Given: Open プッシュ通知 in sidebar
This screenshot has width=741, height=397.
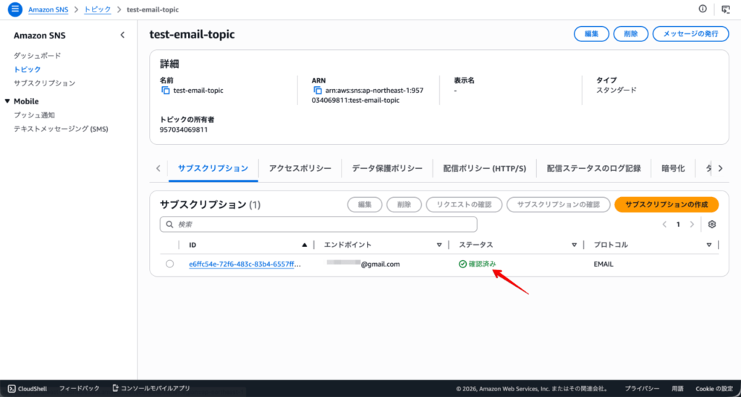Looking at the screenshot, I should coord(35,115).
